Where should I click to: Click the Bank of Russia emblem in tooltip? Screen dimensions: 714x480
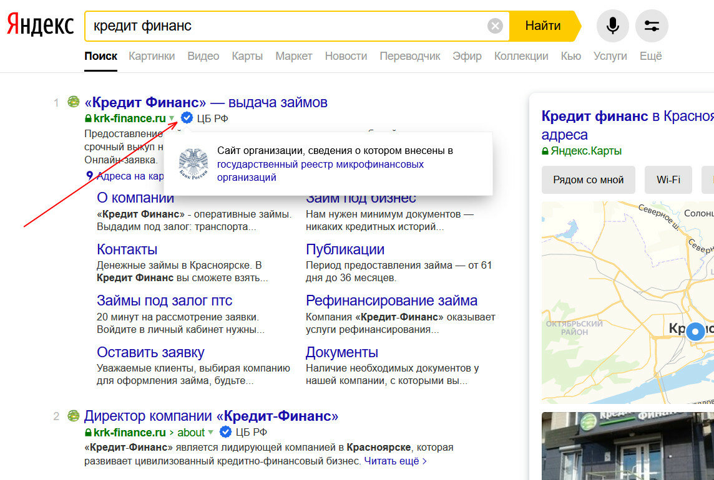pyautogui.click(x=193, y=163)
